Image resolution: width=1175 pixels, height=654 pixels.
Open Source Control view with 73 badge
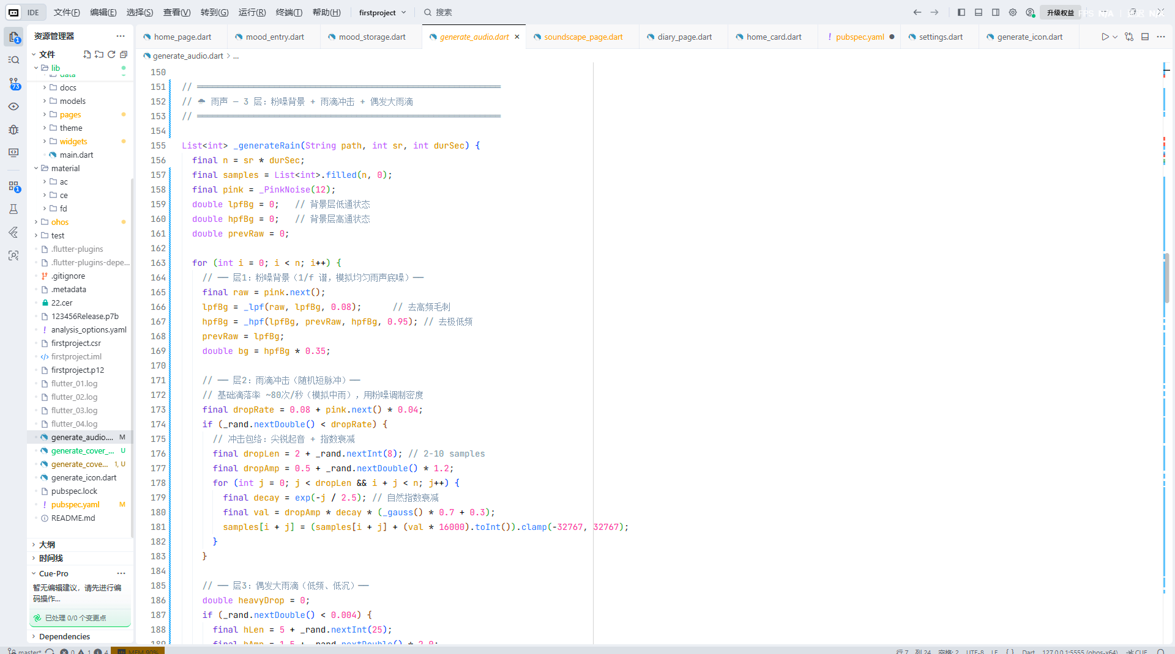coord(13,83)
